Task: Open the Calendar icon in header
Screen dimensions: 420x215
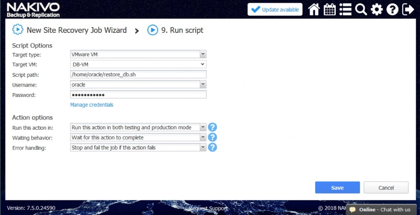Action: coord(330,9)
